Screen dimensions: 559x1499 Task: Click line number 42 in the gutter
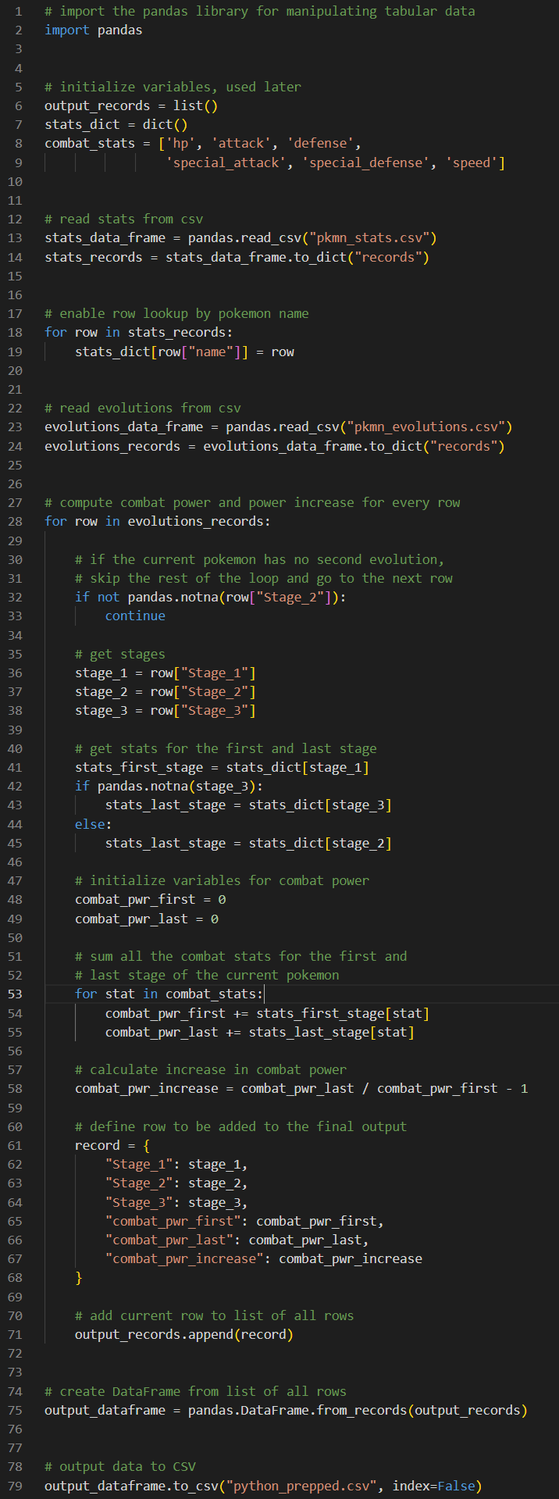pos(15,786)
